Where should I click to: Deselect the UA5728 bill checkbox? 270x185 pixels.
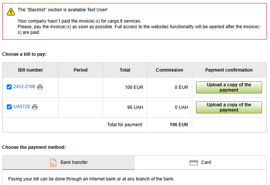(x=9, y=107)
